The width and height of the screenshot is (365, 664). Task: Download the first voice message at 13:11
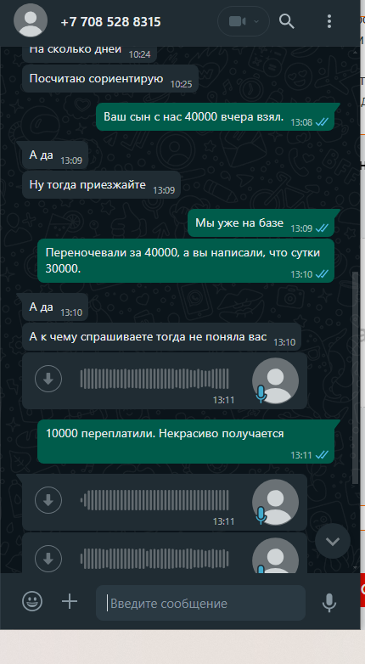(x=48, y=379)
